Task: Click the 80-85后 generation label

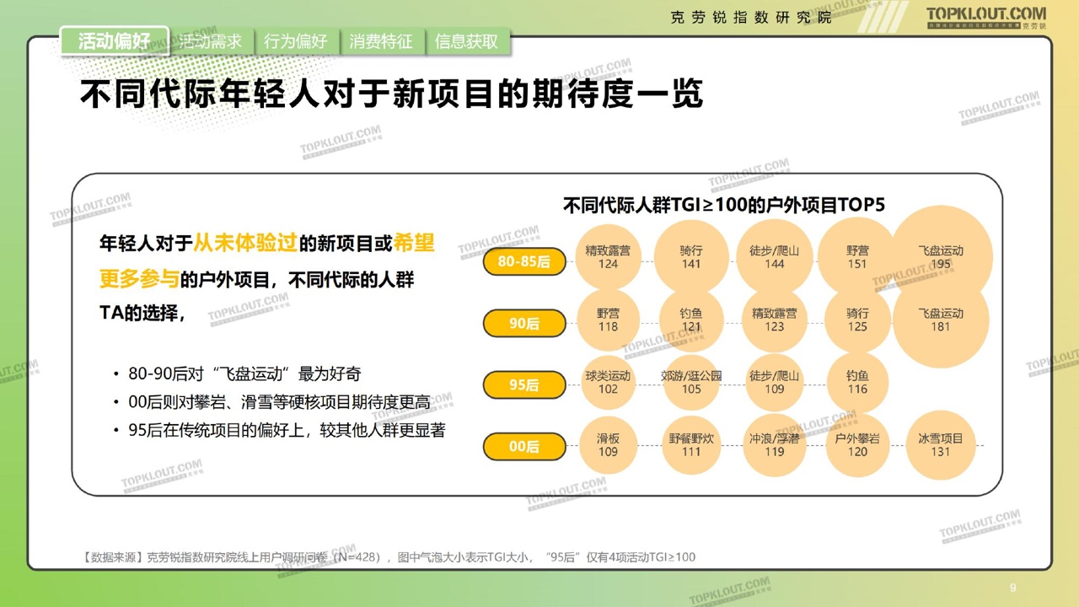Action: click(x=524, y=262)
